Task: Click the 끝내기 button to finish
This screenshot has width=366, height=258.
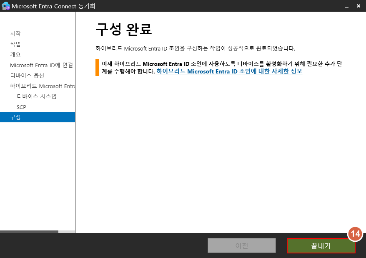Action: pos(321,245)
